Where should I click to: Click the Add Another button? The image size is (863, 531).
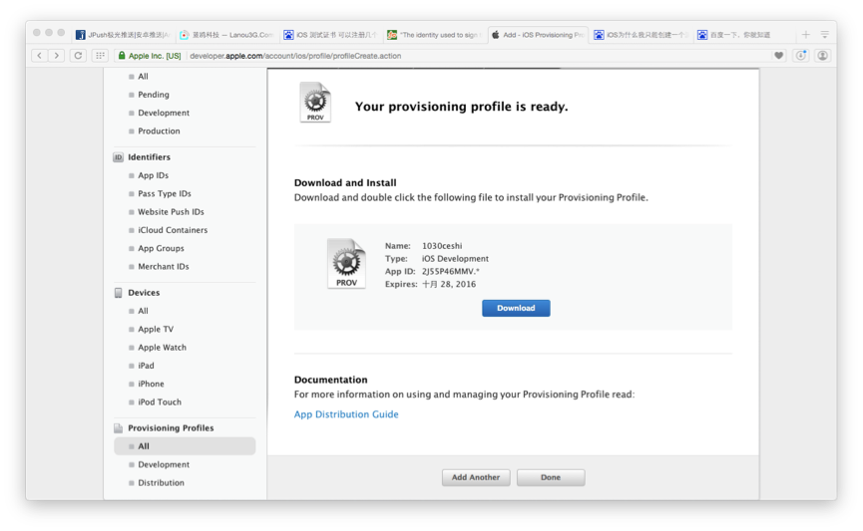click(476, 477)
